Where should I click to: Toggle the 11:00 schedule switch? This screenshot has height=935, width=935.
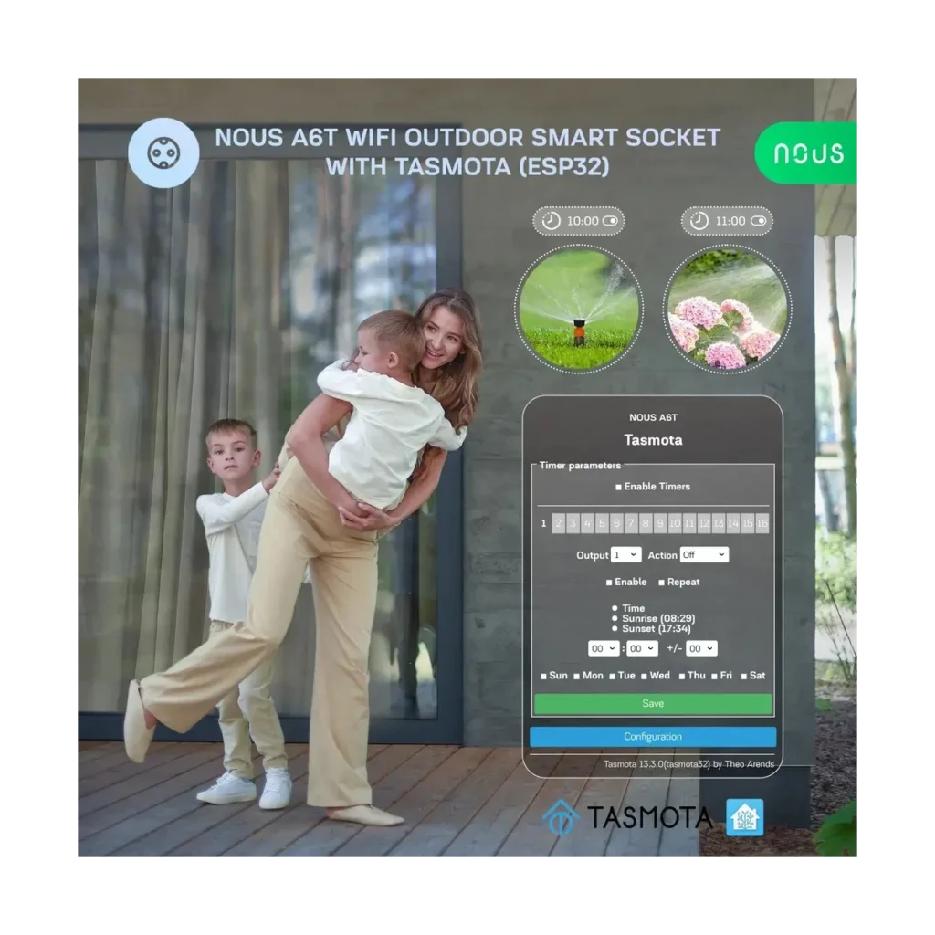pyautogui.click(x=759, y=221)
